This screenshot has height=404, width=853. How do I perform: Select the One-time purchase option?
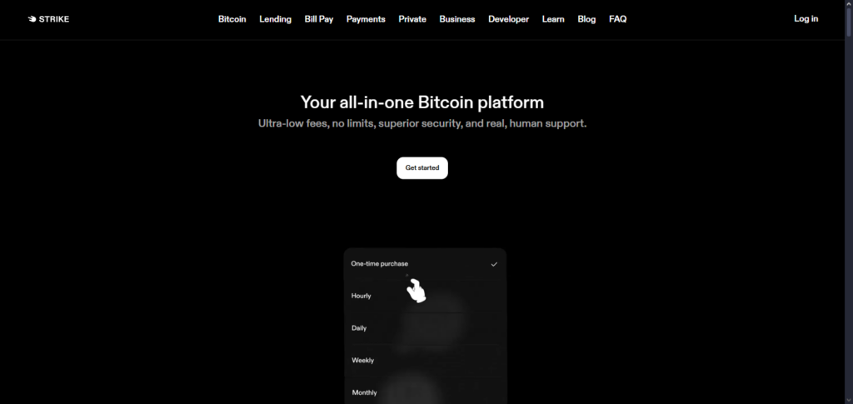coord(425,264)
